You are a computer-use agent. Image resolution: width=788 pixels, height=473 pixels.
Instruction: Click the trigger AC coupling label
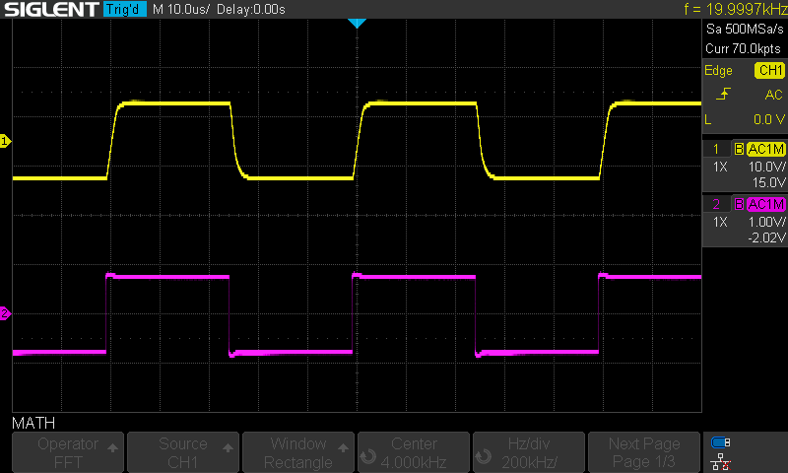773,95
